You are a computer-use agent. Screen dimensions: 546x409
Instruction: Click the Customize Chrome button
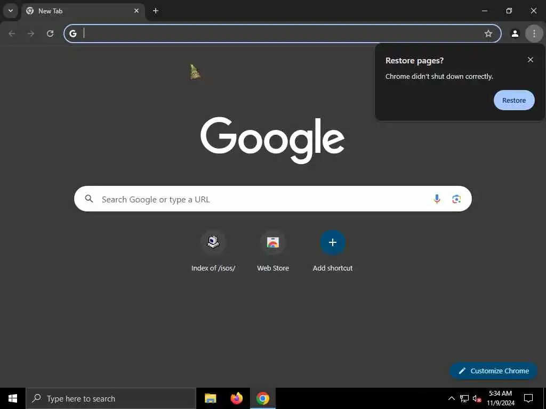(493, 371)
